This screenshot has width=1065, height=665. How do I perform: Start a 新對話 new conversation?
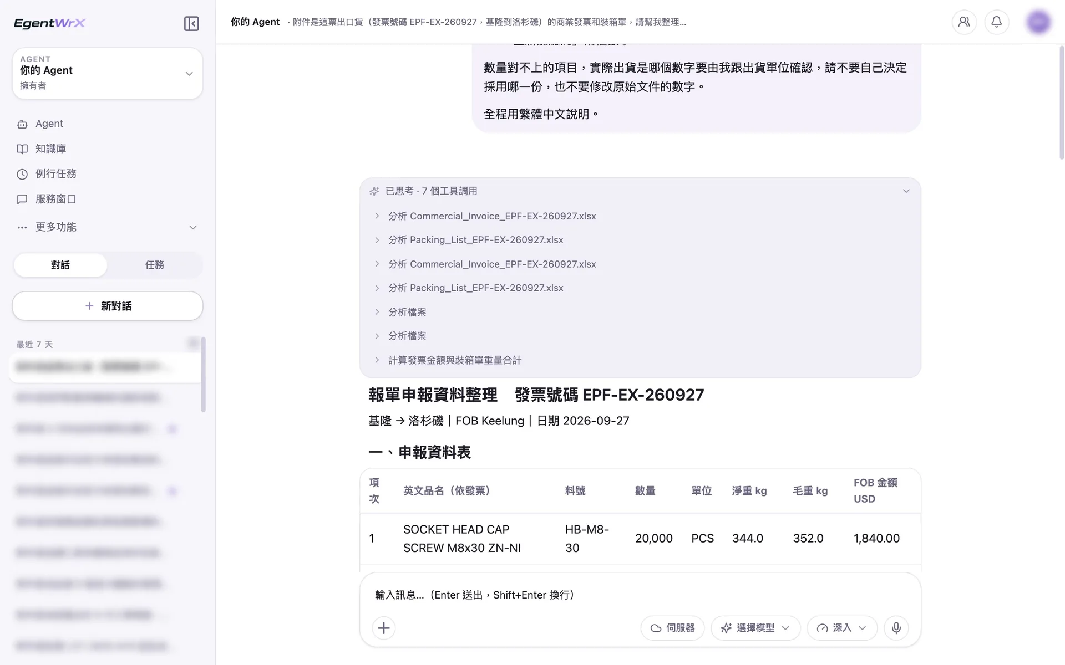108,306
